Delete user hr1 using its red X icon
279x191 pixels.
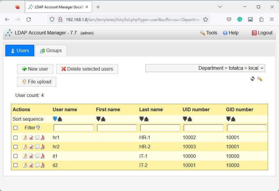click(31, 138)
